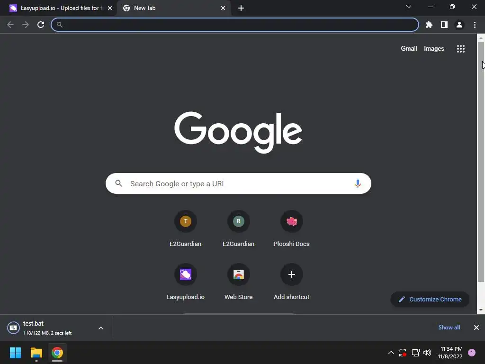Image resolution: width=485 pixels, height=364 pixels.
Task: Click Show all downloads
Action: pyautogui.click(x=449, y=328)
